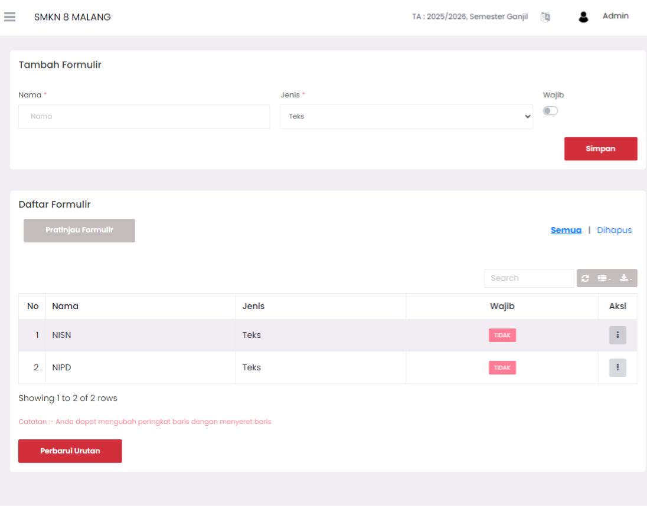Click the language translate icon in header
Viewport: 647px width, 506px height.
pos(545,17)
